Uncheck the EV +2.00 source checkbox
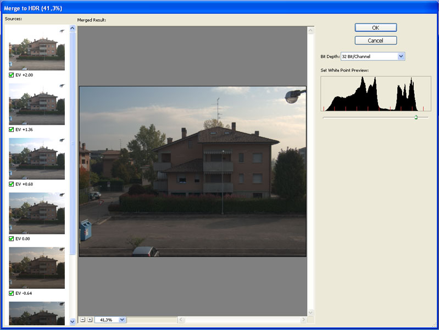 [x=11, y=75]
